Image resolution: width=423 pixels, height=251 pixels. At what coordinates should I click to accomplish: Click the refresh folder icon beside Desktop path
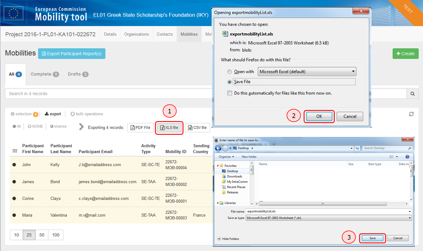(x=357, y=148)
